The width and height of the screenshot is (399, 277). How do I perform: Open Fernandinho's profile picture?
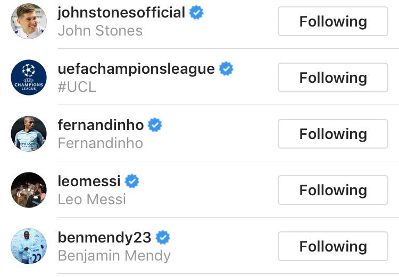click(x=29, y=134)
